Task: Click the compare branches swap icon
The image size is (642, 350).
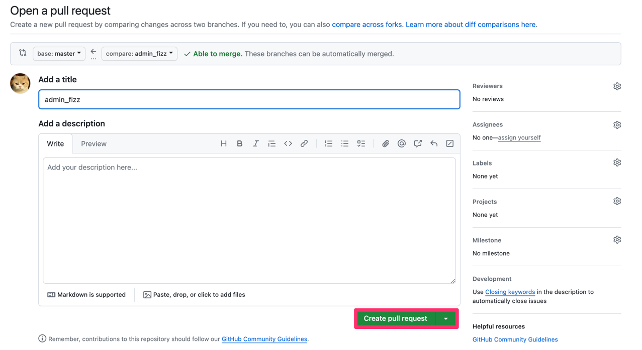Action: pyautogui.click(x=23, y=53)
